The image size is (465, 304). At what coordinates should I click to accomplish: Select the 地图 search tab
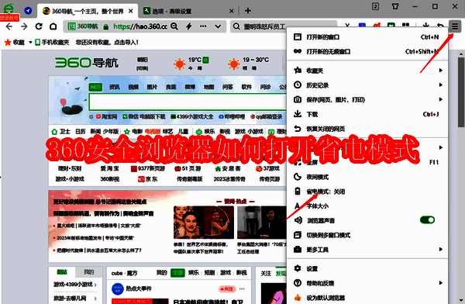(x=208, y=87)
